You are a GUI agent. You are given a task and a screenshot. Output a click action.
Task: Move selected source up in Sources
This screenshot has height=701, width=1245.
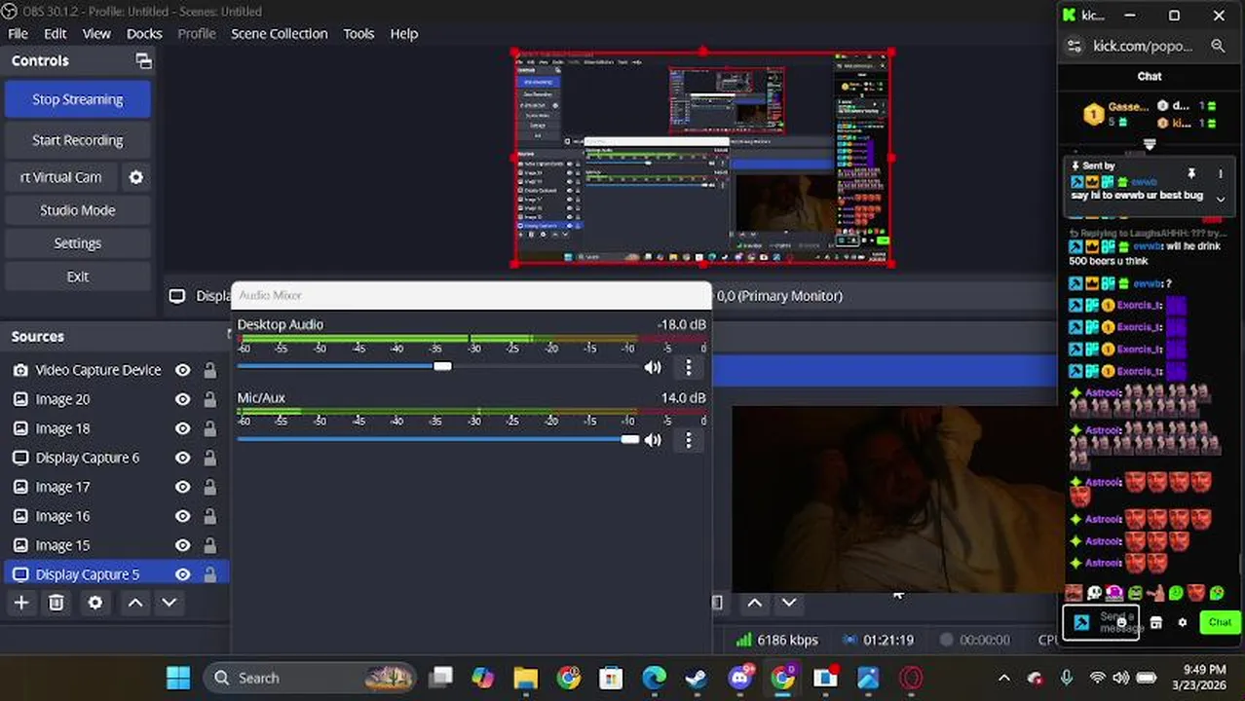pyautogui.click(x=135, y=603)
